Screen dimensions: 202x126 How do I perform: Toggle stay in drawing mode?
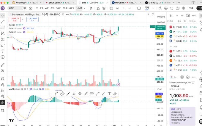(3, 85)
